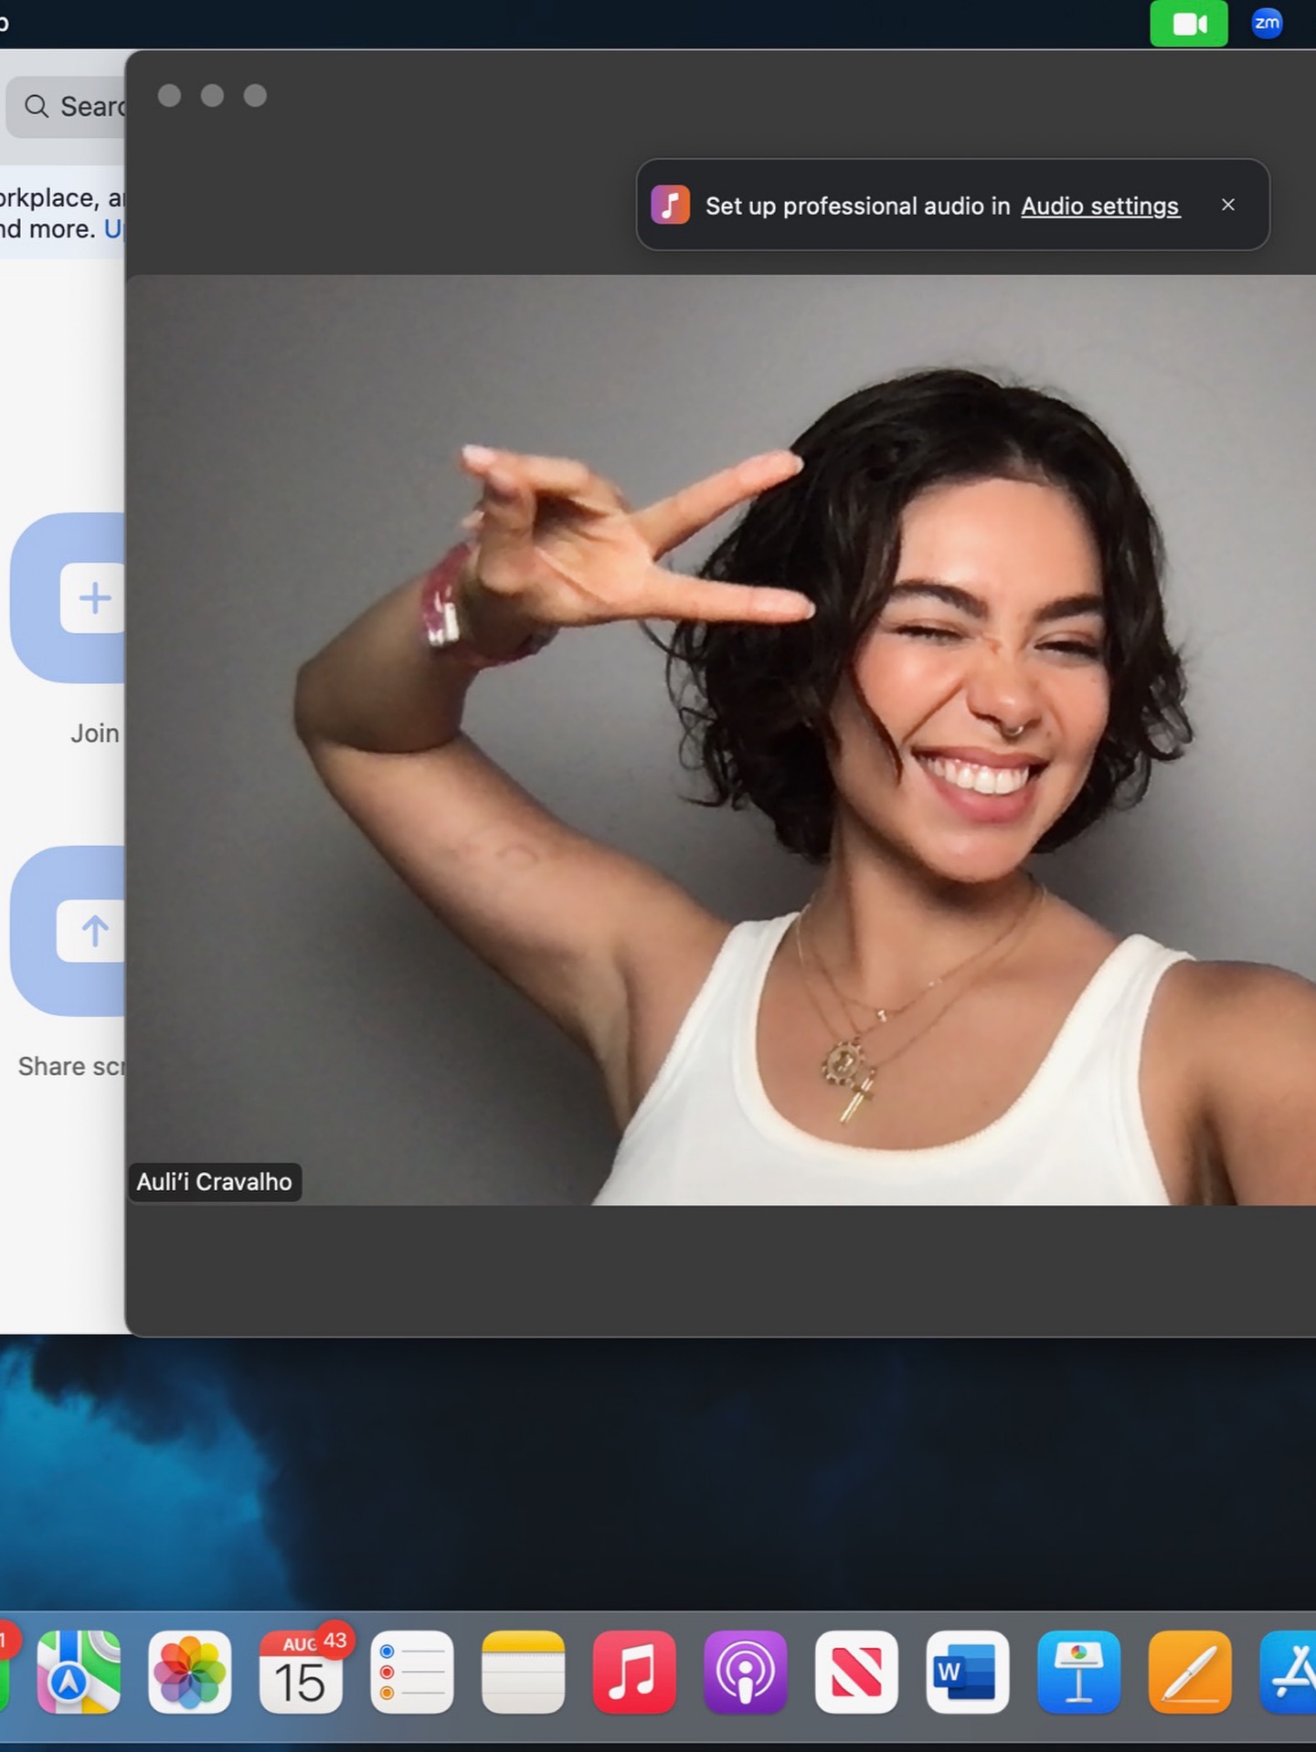Viewport: 1316px width, 1752px height.
Task: Click the Share screen arrow button
Action: point(91,931)
